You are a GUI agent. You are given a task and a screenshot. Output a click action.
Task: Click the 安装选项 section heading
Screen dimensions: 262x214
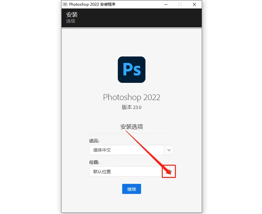point(132,127)
